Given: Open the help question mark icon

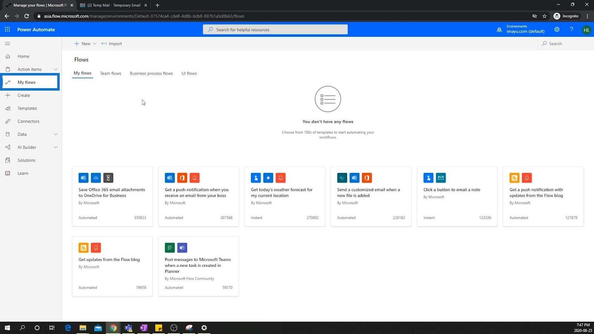Looking at the screenshot, I should coord(571,29).
